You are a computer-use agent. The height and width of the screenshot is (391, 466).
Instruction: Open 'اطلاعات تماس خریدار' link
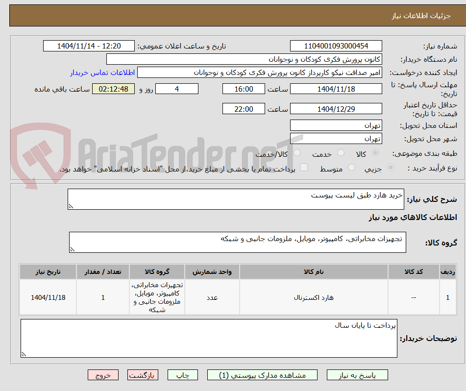click(102, 73)
